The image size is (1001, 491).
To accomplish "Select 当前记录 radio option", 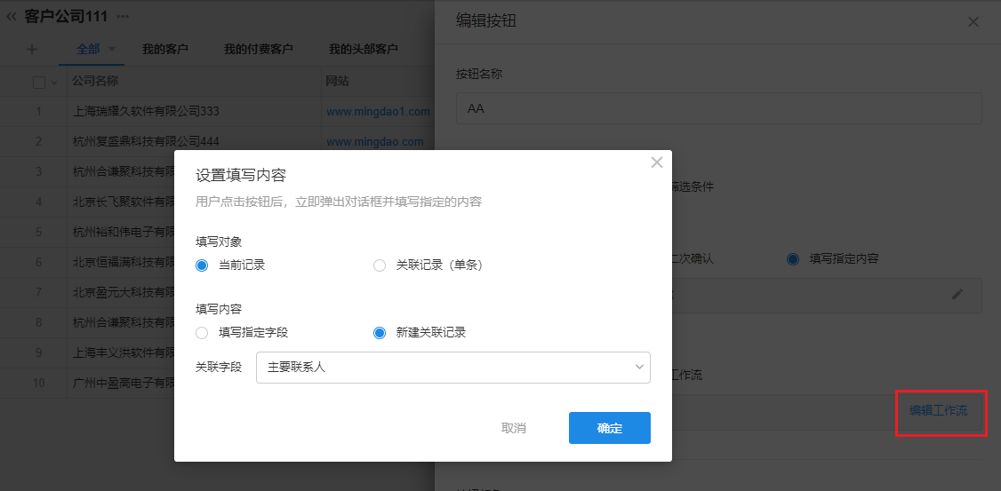I will [x=202, y=265].
